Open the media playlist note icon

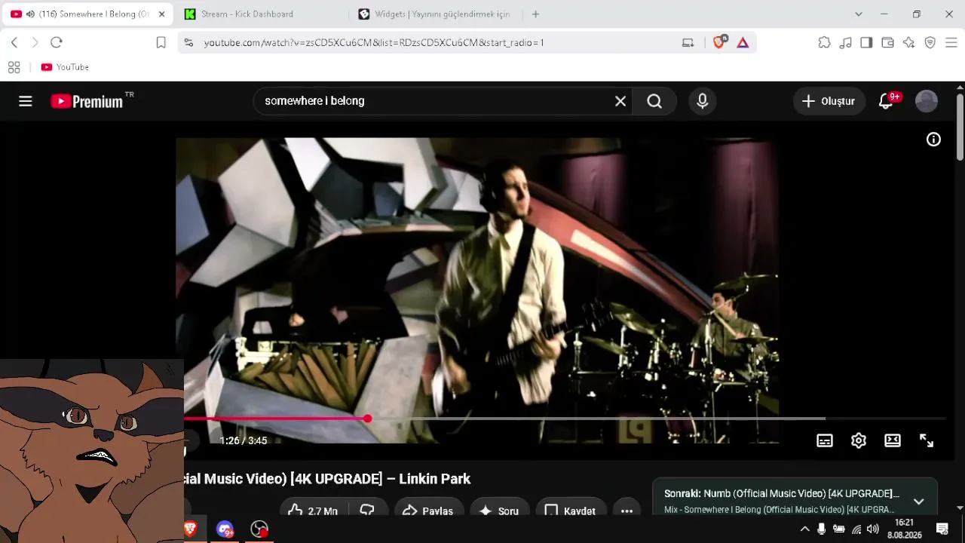tap(845, 43)
